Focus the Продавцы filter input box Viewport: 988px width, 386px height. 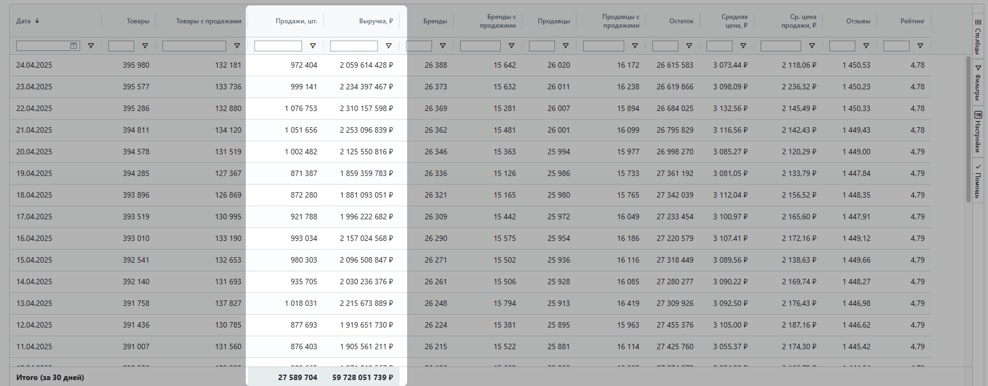542,46
